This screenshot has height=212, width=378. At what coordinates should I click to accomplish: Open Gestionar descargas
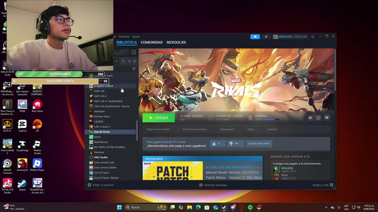tap(213, 185)
